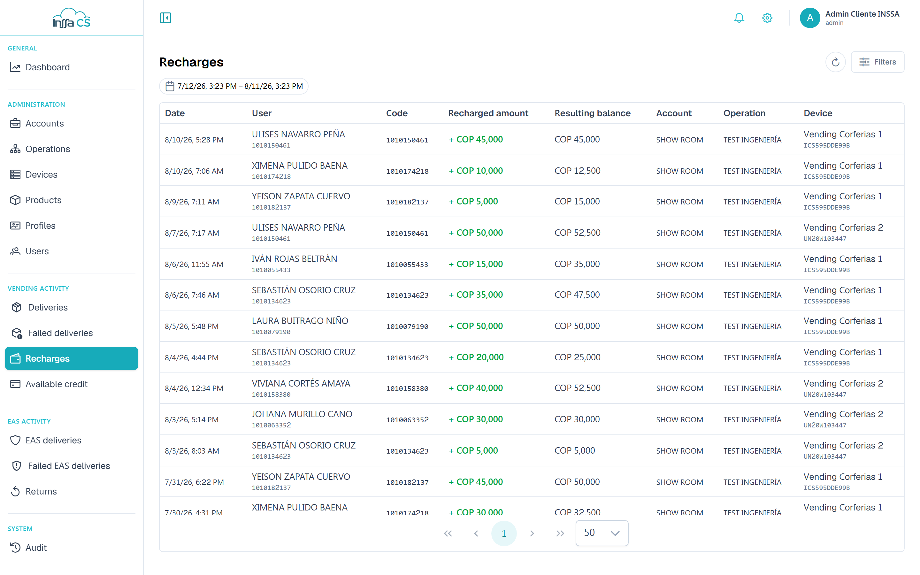Go to the last page arrow
The height and width of the screenshot is (575, 920).
point(560,533)
